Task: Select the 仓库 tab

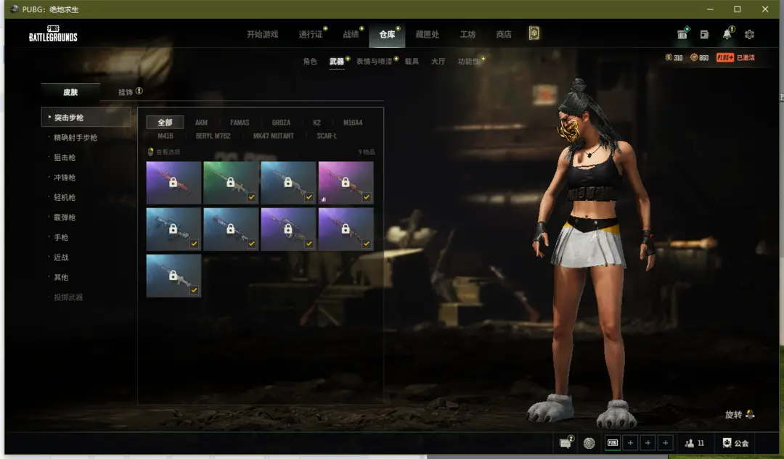Action: click(387, 34)
